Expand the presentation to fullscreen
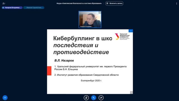 pyautogui.click(x=131, y=93)
